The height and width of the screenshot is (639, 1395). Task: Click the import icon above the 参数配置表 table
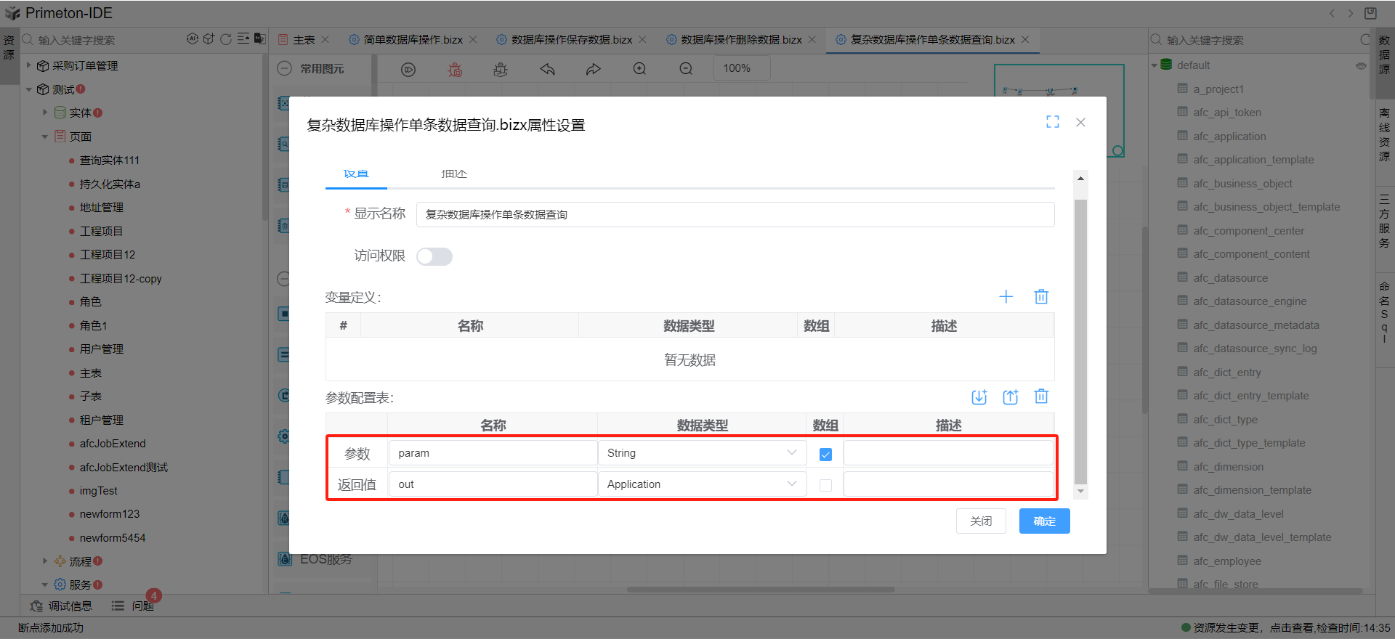979,396
